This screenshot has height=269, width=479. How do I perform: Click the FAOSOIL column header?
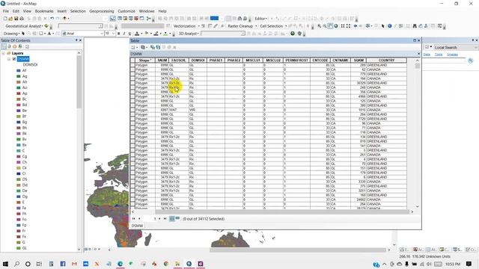pos(178,61)
